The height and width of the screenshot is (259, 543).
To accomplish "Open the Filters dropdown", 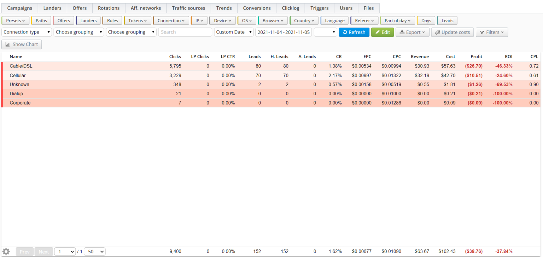I will [492, 32].
